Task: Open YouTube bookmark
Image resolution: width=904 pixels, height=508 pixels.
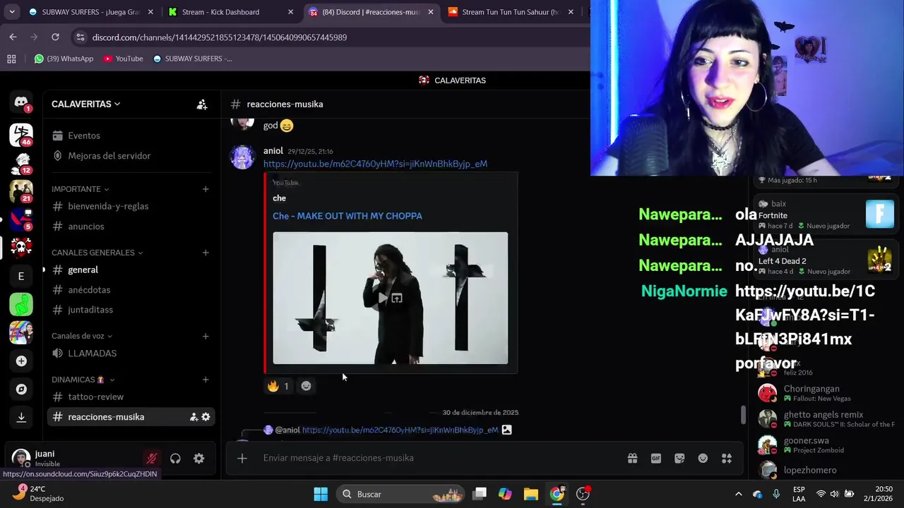Action: pos(123,59)
